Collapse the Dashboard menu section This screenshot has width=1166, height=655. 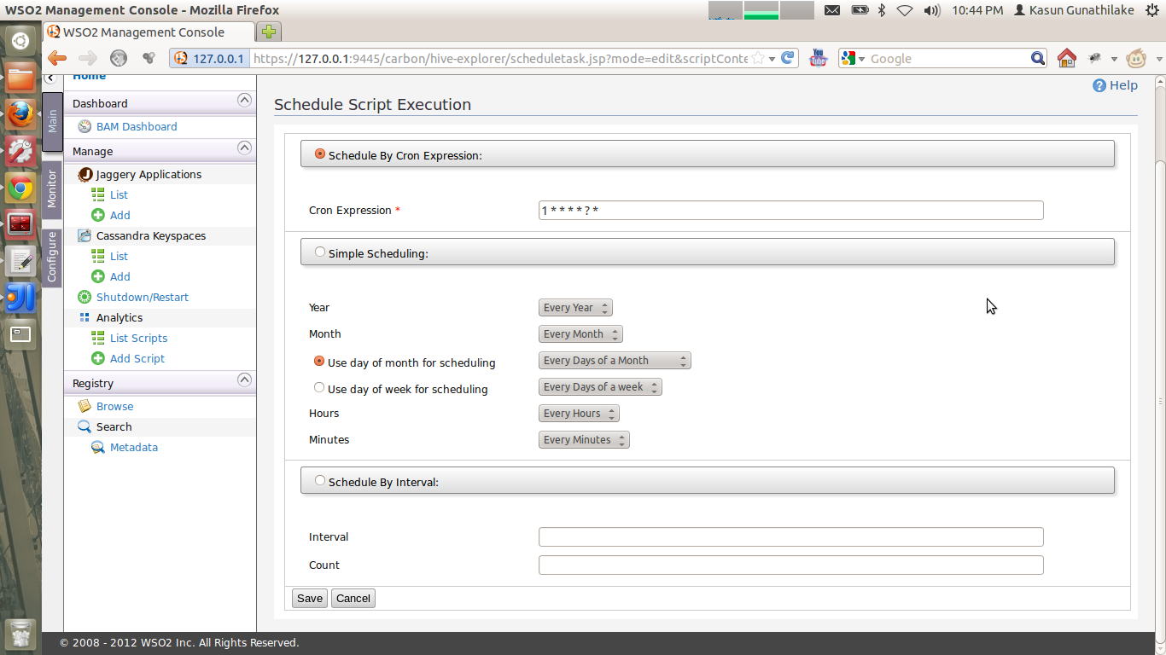click(x=244, y=101)
